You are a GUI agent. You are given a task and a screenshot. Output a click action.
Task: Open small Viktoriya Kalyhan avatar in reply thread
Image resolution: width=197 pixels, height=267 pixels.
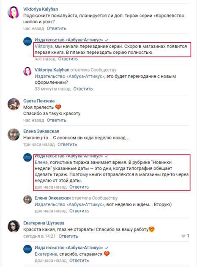pyautogui.click(x=27, y=72)
